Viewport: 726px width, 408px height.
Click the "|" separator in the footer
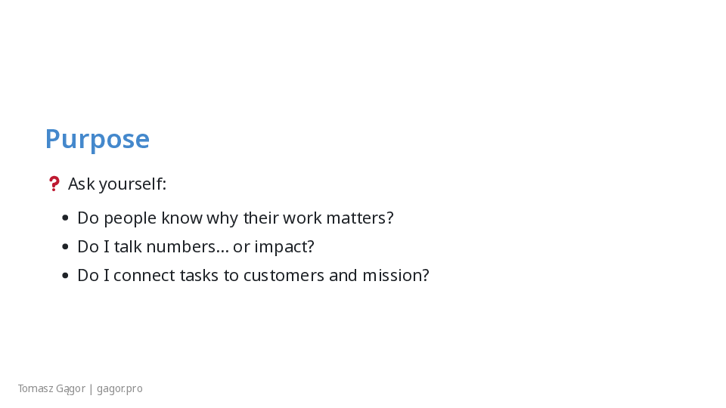(x=91, y=389)
